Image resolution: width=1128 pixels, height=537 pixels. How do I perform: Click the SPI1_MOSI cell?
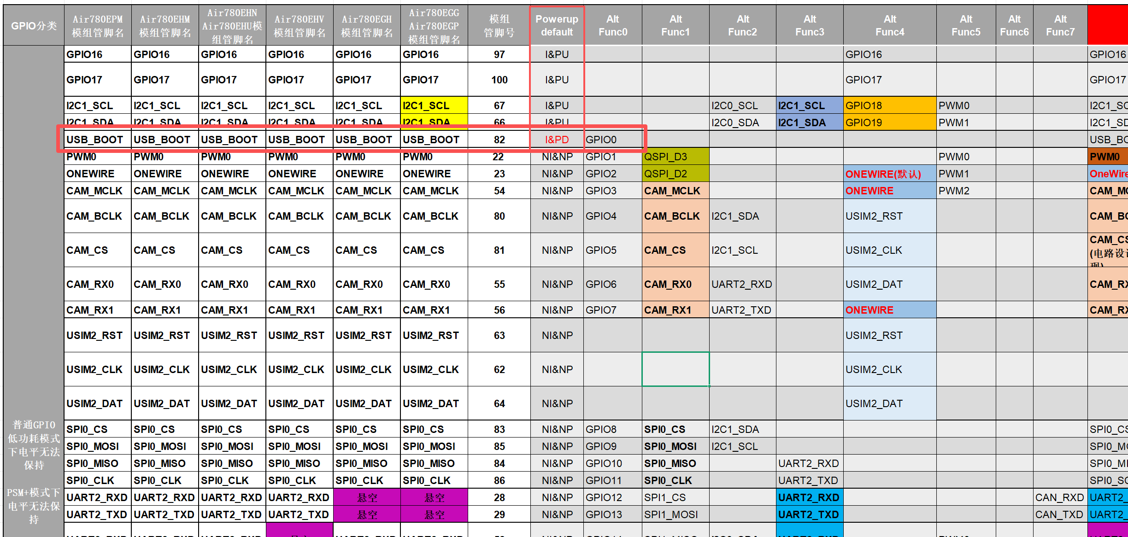(x=675, y=514)
